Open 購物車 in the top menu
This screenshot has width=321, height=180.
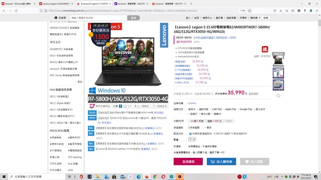tap(254, 18)
